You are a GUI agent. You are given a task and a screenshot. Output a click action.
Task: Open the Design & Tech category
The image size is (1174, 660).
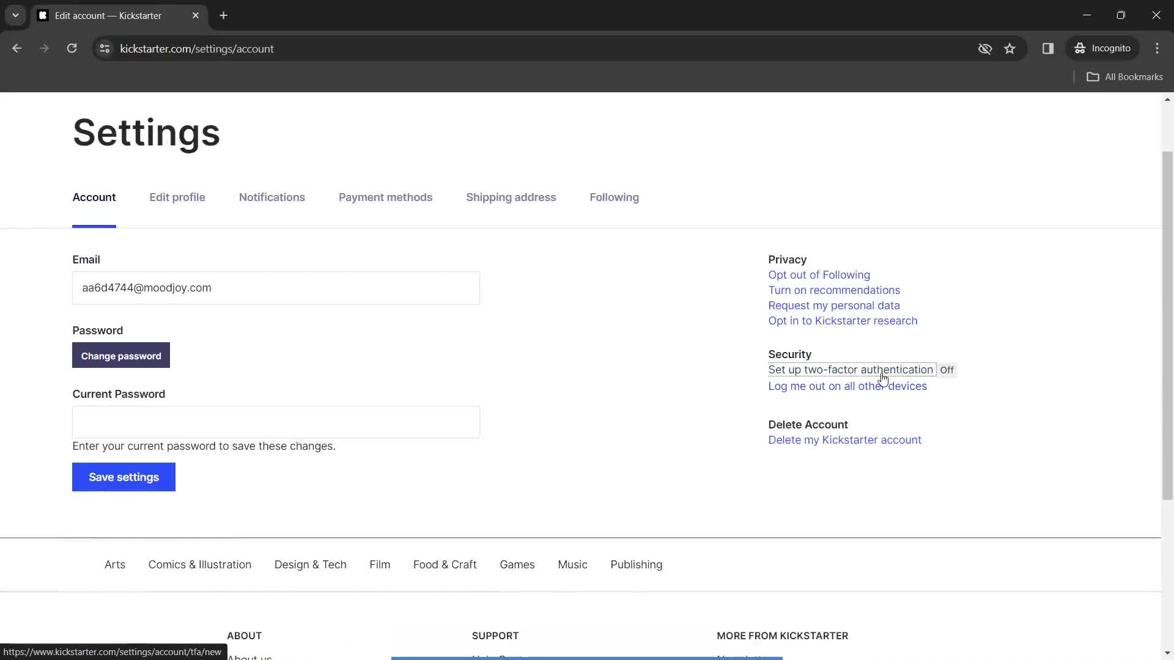311,565
